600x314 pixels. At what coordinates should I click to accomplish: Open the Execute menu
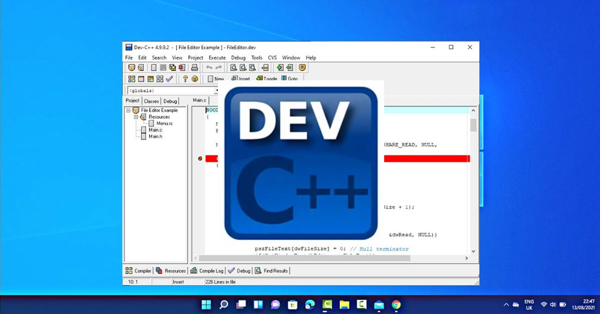tap(217, 57)
